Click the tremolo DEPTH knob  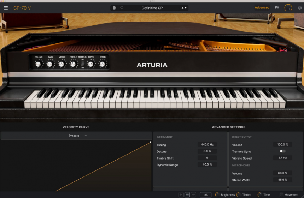tap(90, 64)
